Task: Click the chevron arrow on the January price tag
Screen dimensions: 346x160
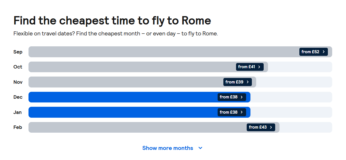Action: click(242, 112)
